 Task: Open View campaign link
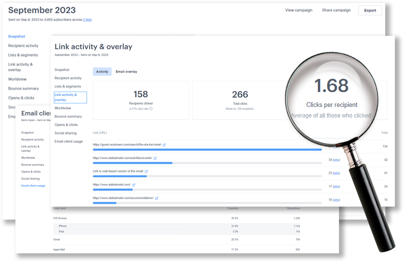point(299,10)
